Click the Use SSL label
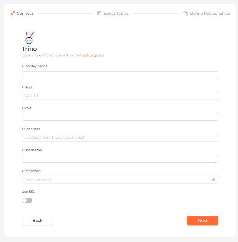The width and height of the screenshot is (238, 242). pyautogui.click(x=28, y=192)
